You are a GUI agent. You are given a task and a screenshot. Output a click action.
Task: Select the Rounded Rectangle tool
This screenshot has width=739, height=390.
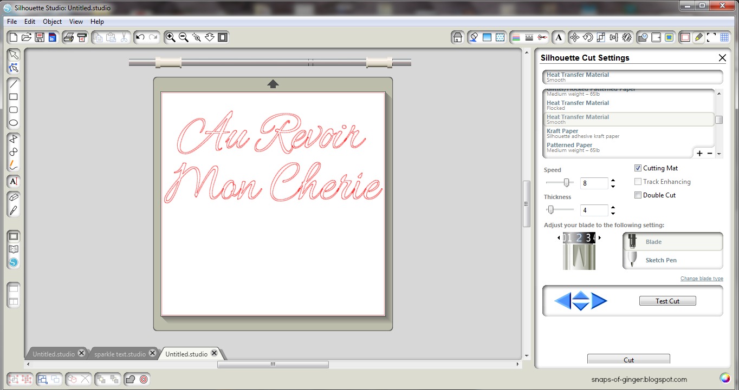14,110
